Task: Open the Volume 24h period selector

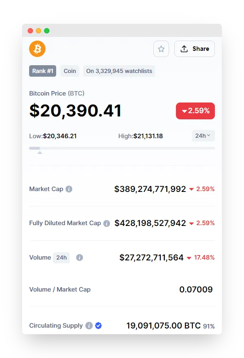Action: click(x=62, y=258)
